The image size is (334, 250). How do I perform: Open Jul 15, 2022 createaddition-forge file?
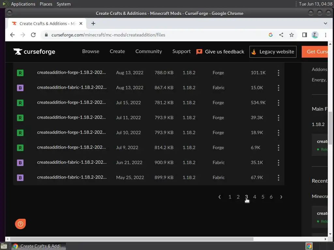[x=71, y=103]
